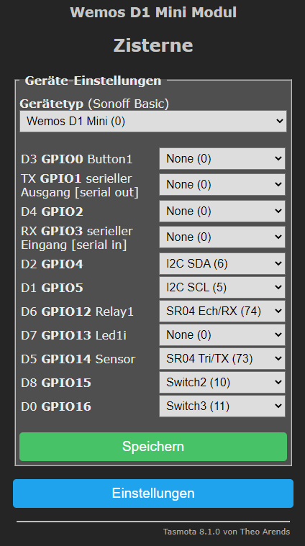This screenshot has height=546, width=305.
Task: Open TX GPIO1 serial out dropdown
Action: 222,185
